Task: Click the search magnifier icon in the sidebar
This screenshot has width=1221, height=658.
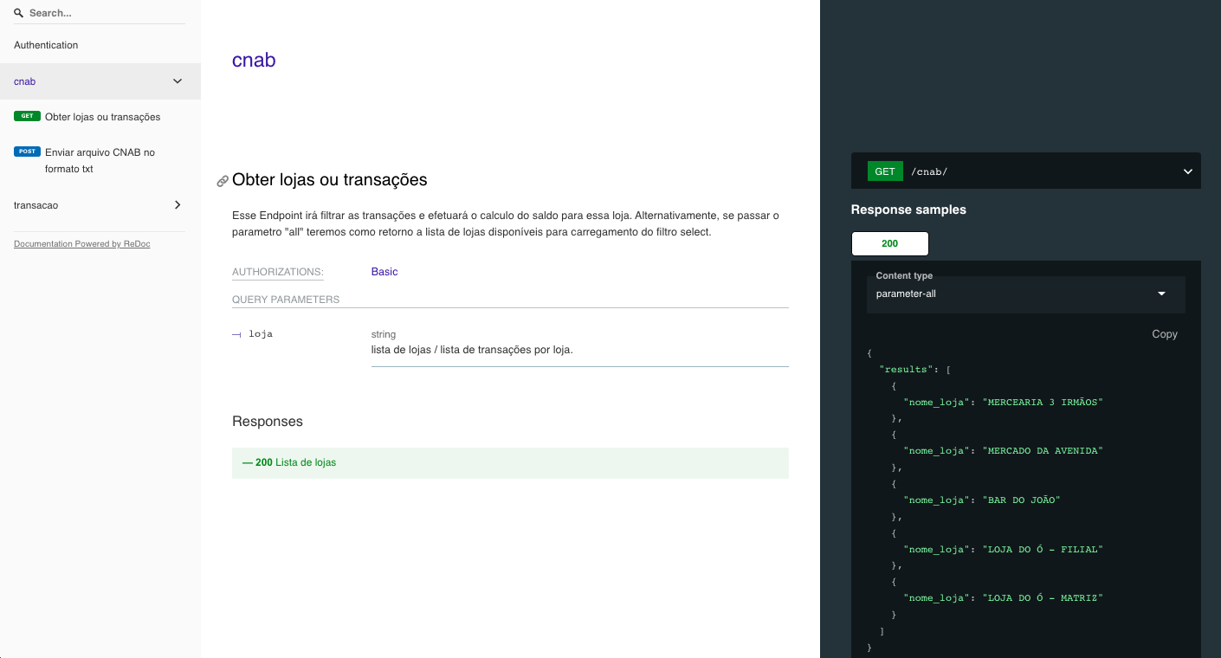Action: tap(19, 12)
